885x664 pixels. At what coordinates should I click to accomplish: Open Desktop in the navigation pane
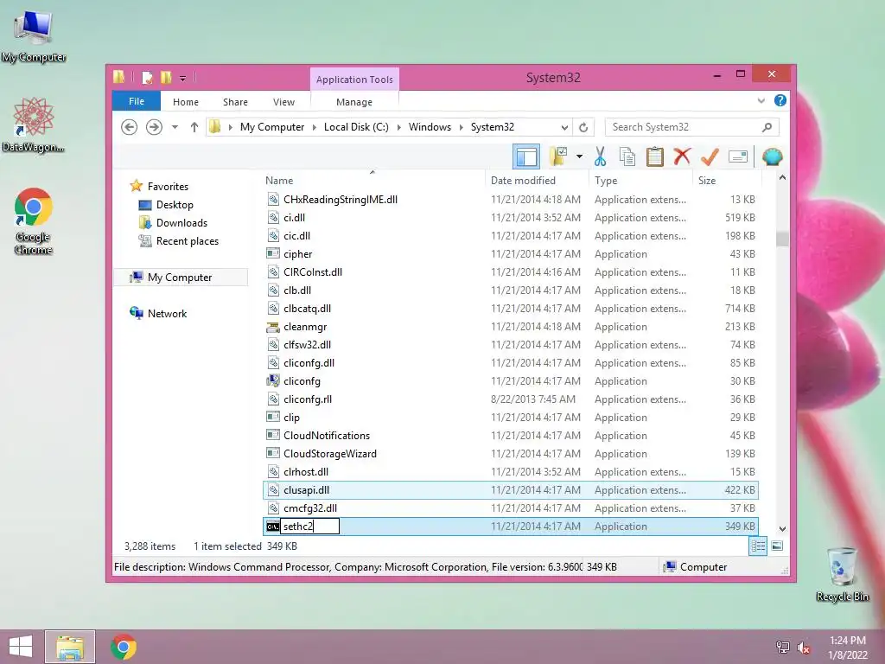click(x=175, y=205)
